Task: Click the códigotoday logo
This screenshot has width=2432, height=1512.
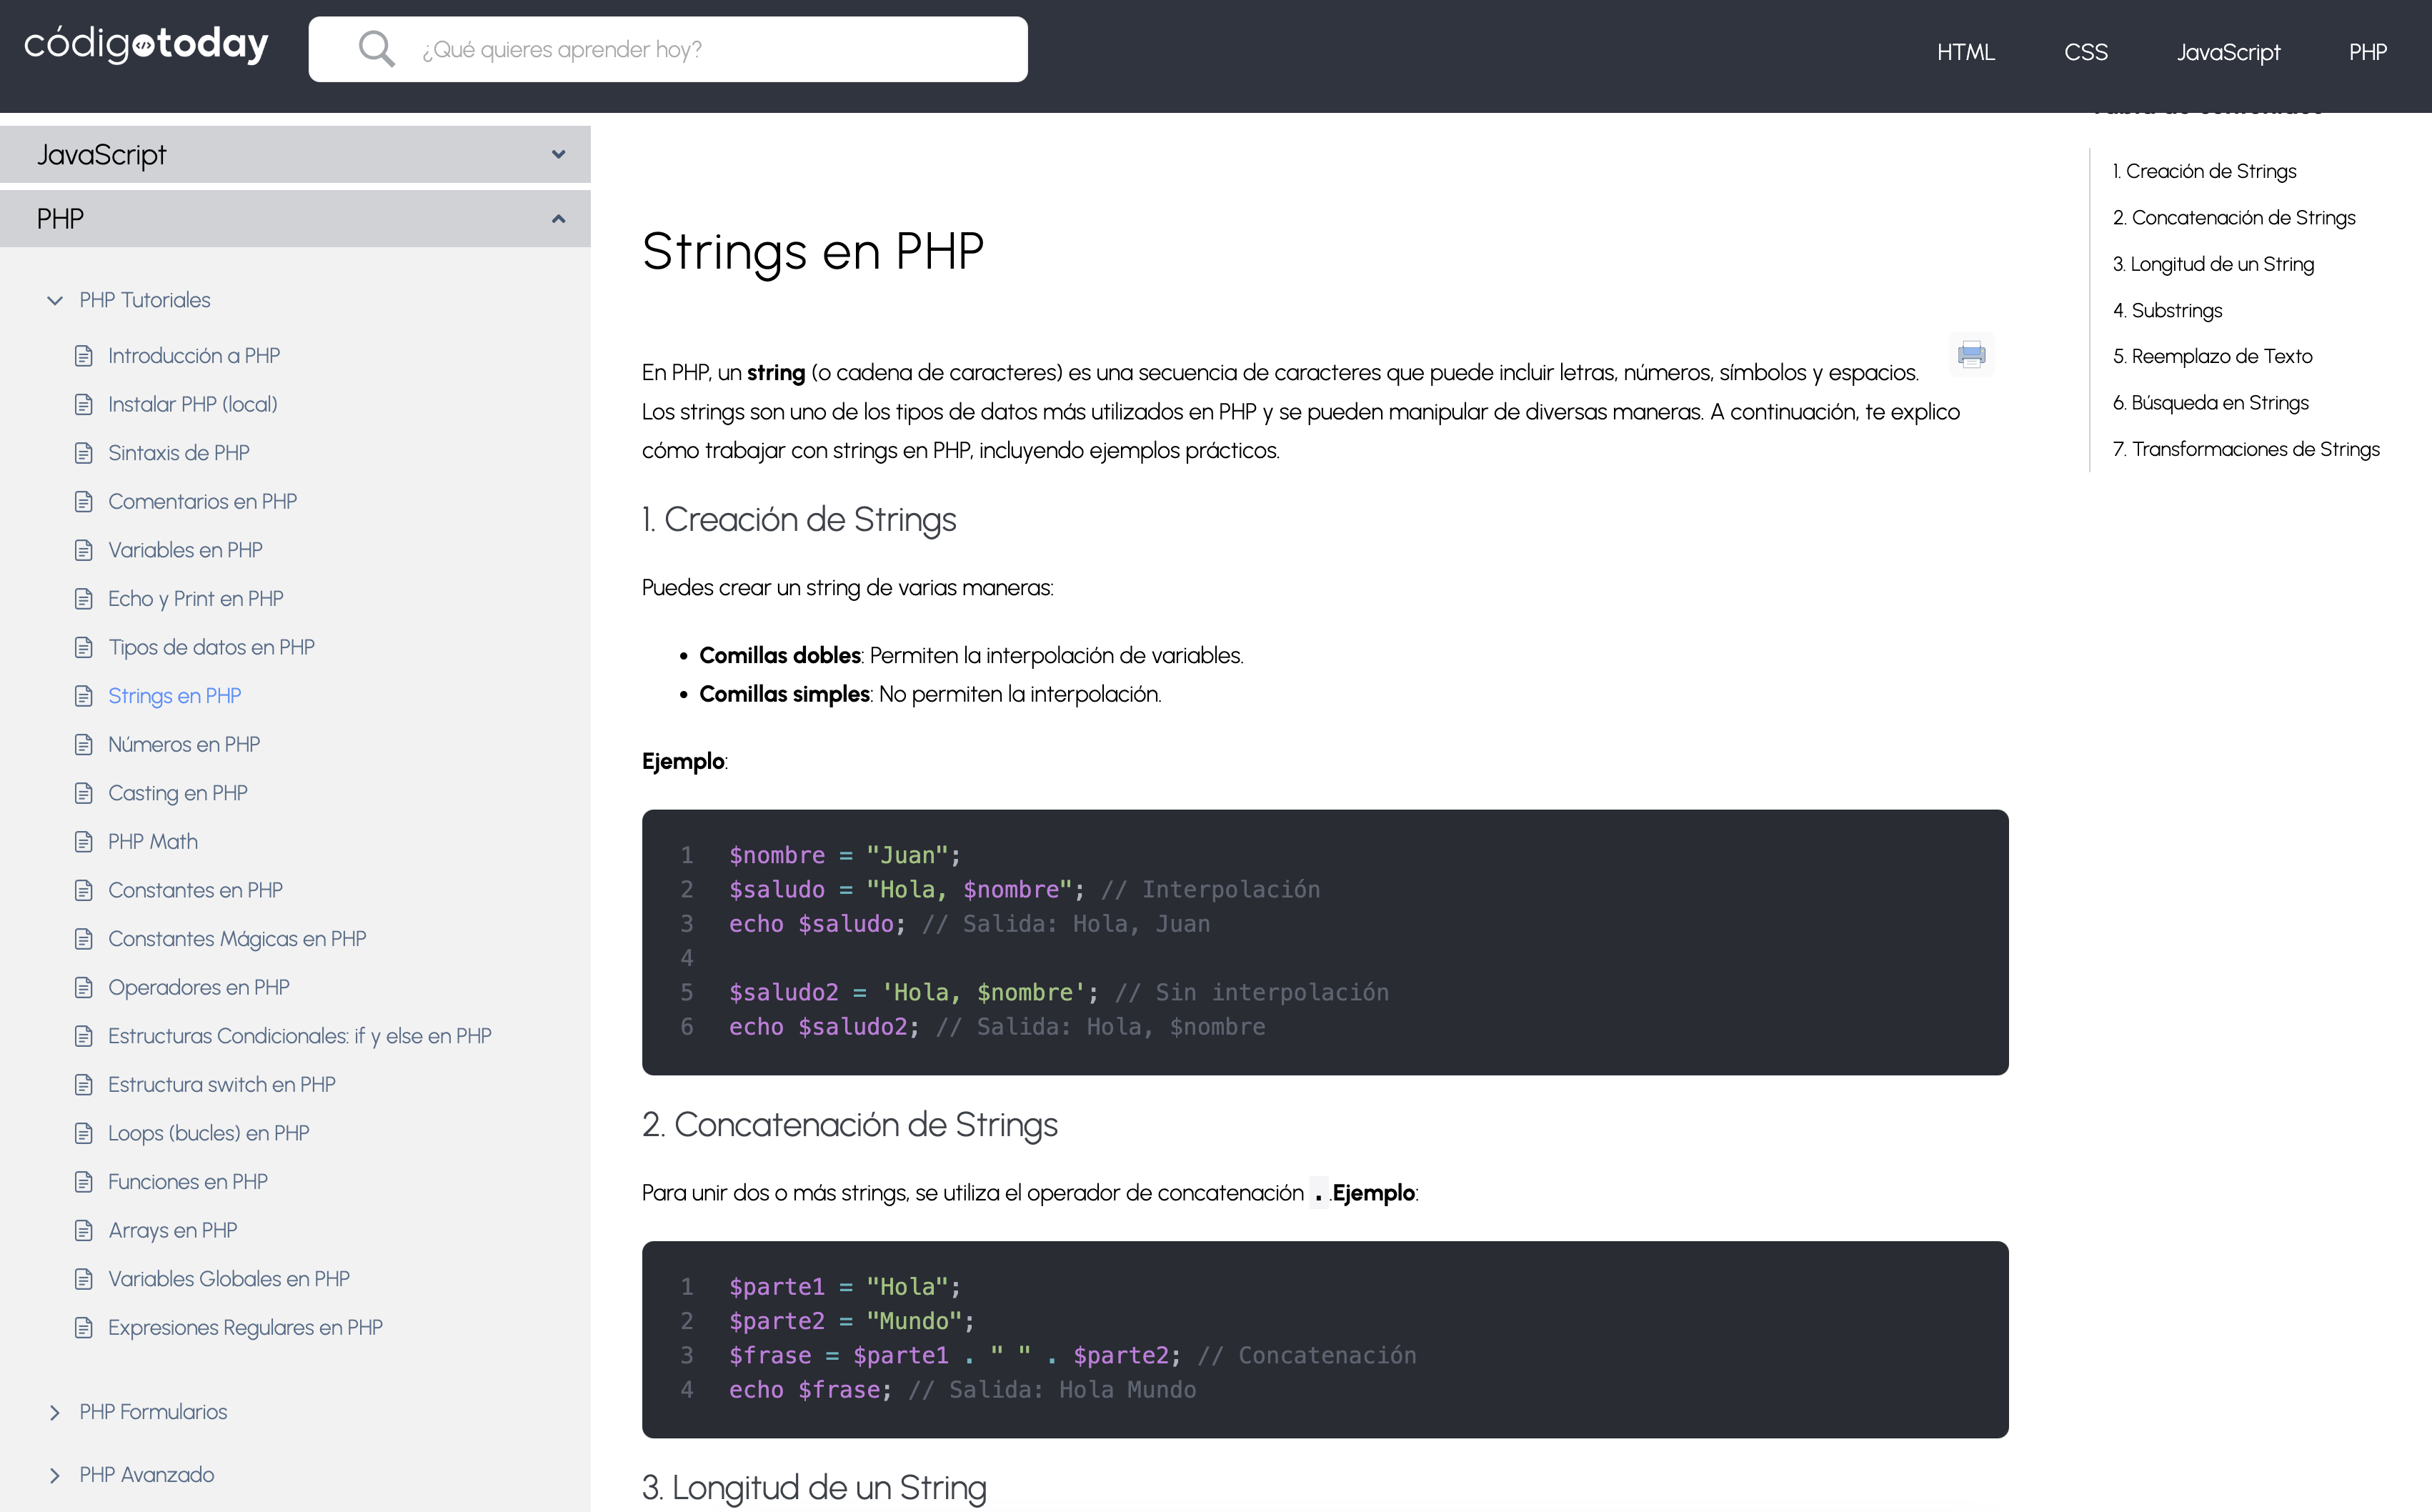Action: [x=146, y=44]
